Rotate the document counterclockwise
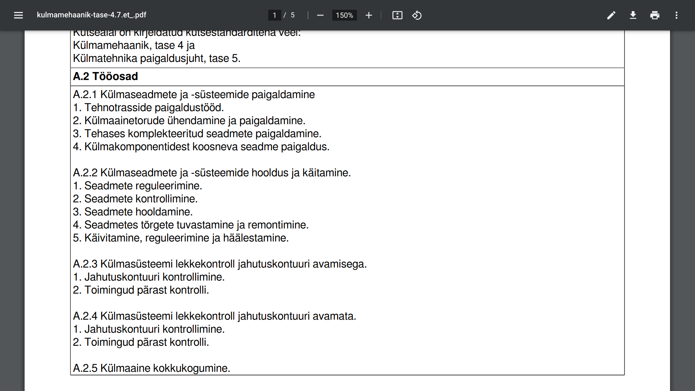This screenshot has width=695, height=391. point(417,15)
